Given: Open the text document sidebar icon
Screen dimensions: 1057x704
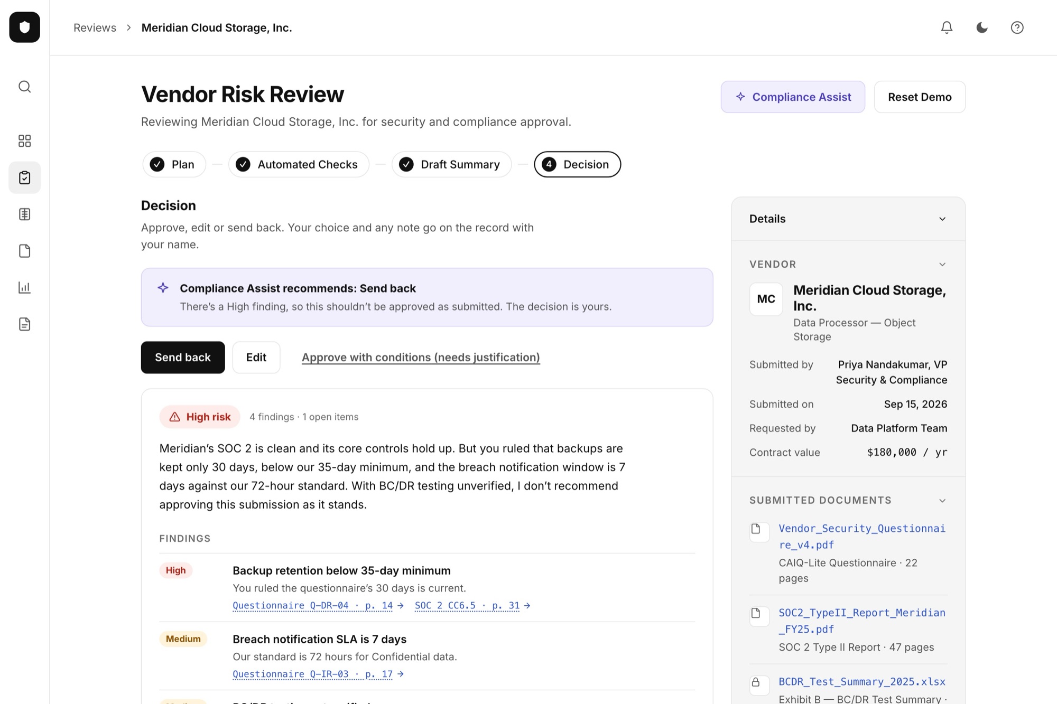Looking at the screenshot, I should pos(25,324).
